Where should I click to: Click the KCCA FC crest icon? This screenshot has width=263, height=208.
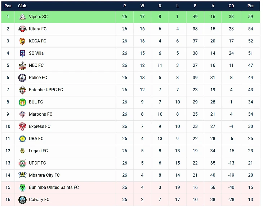point(22,41)
